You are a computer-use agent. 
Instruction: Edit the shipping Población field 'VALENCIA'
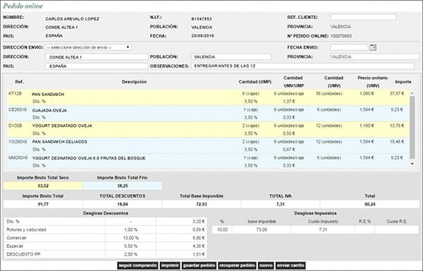pyautogui.click(x=231, y=56)
